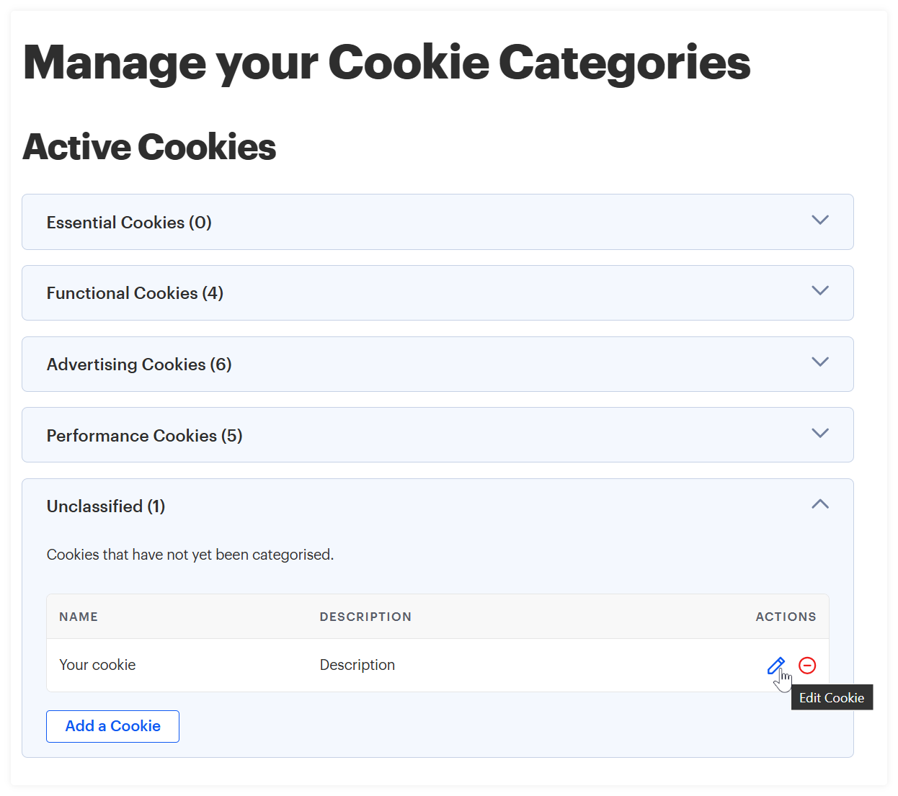
Task: Select the "Description" cell in the cookie row
Action: click(357, 665)
